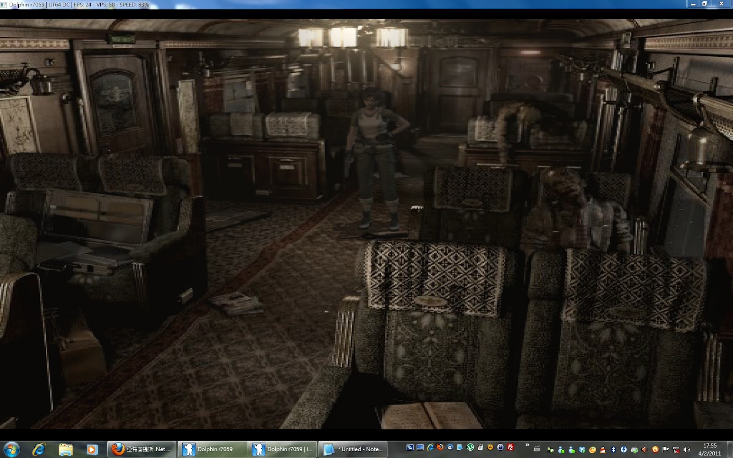Click the Bluetooth tray icon
Screen dimensions: 733x458
613,450
